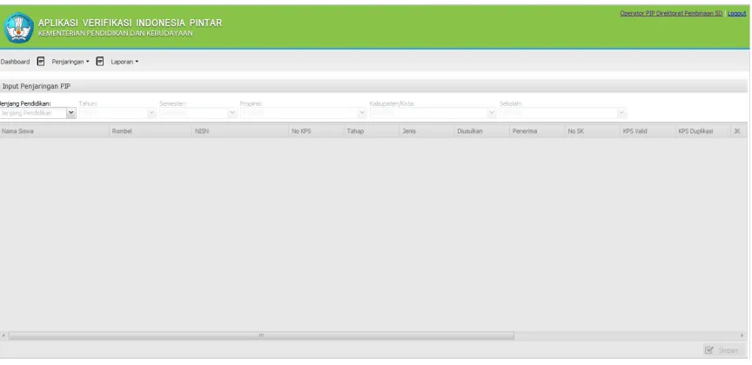Open the Penjaringan dropdown menu
This screenshot has height=365, width=752.
tap(70, 62)
